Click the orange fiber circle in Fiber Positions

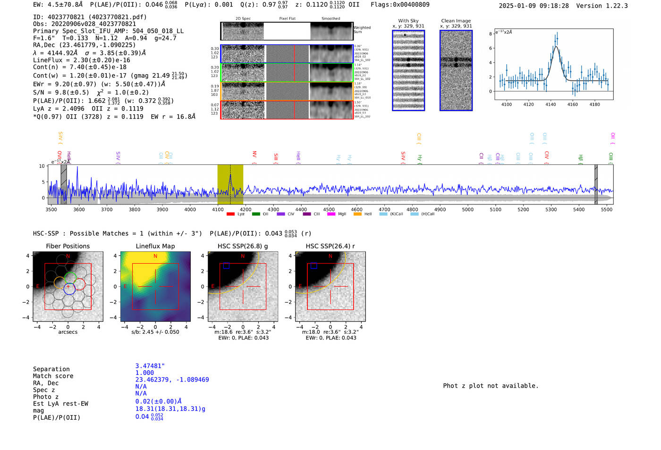[60, 283]
